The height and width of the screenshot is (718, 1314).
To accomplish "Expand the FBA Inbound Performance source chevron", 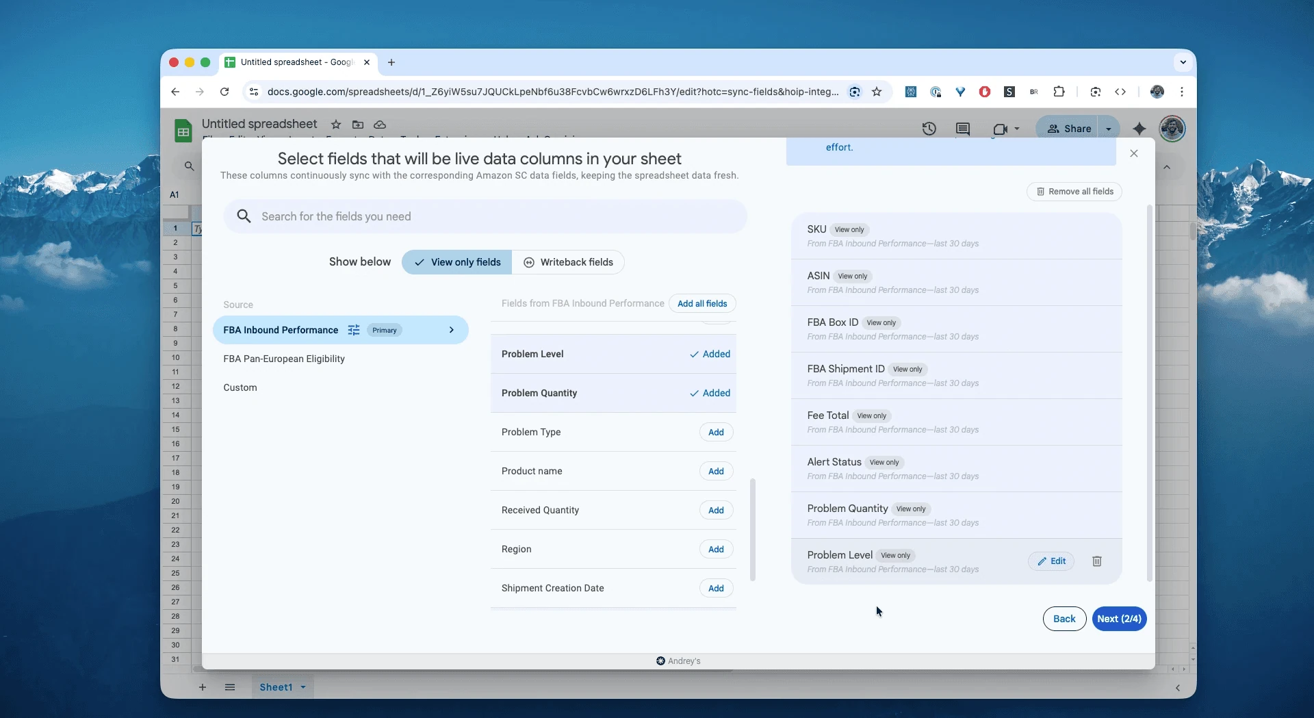I will pyautogui.click(x=452, y=330).
